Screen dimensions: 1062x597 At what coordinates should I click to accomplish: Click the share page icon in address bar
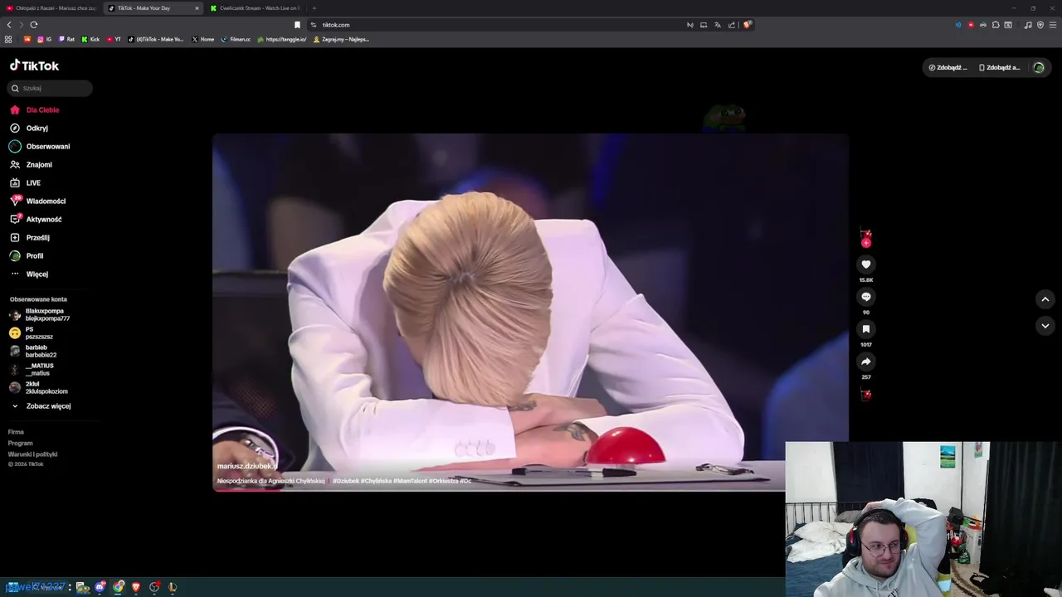tap(732, 25)
